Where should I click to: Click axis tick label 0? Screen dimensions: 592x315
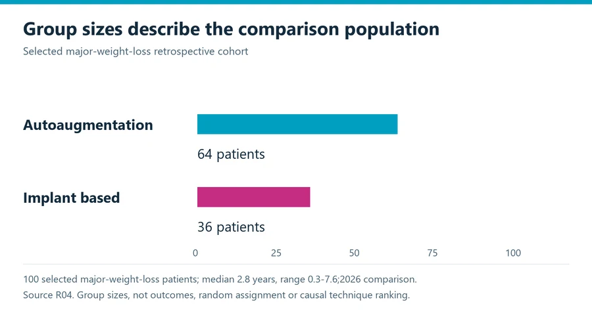pyautogui.click(x=195, y=253)
